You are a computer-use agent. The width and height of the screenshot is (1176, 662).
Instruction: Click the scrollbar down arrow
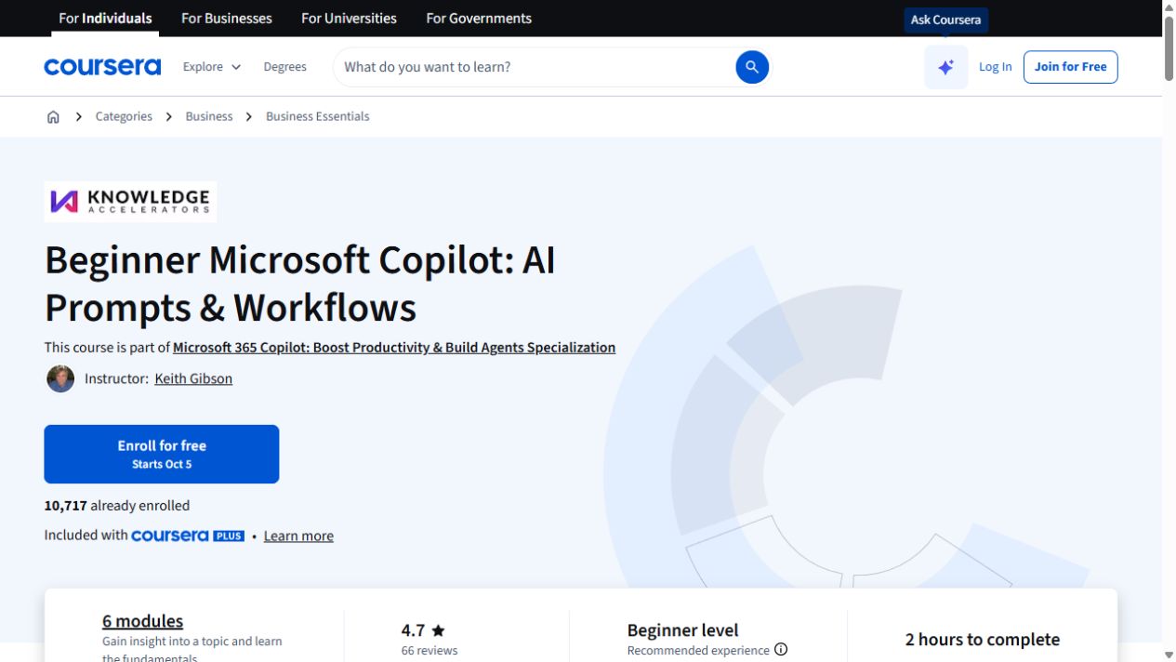(1169, 655)
